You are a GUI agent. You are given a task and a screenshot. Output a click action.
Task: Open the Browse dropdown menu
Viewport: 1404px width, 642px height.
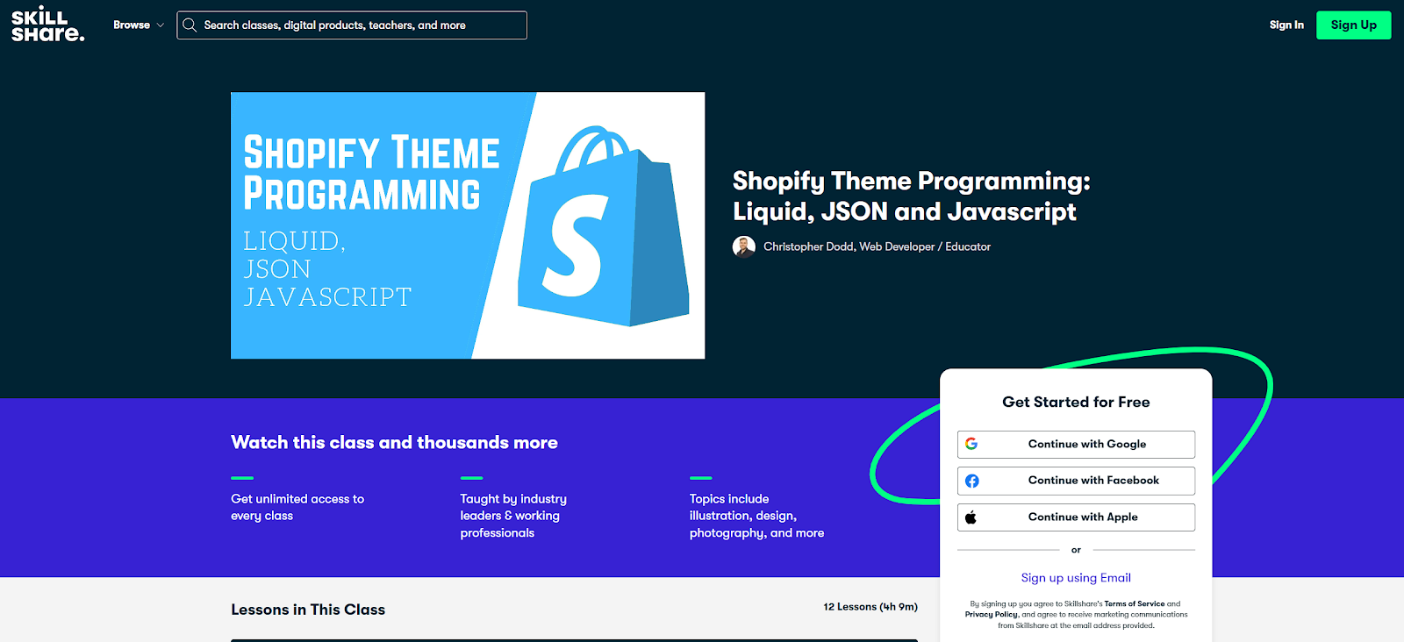point(139,25)
